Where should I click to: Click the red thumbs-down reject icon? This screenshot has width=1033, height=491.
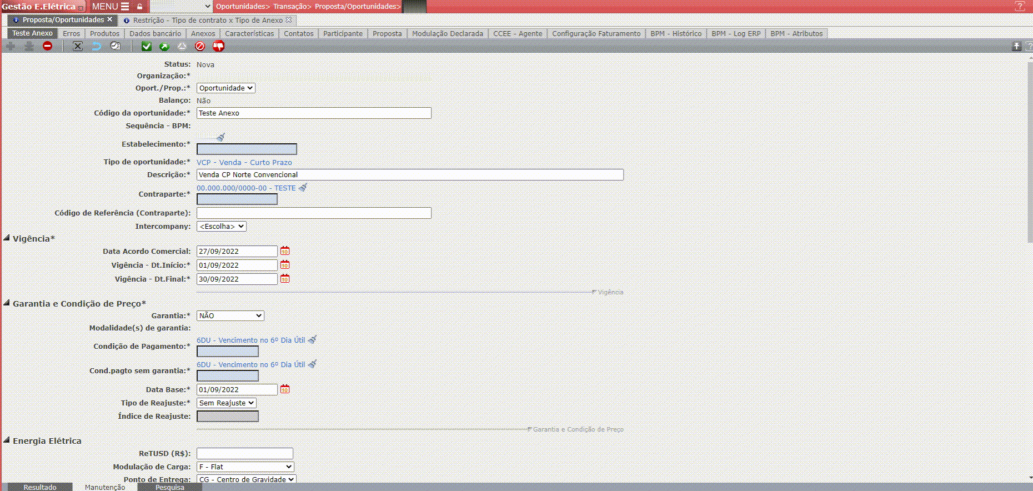[218, 46]
